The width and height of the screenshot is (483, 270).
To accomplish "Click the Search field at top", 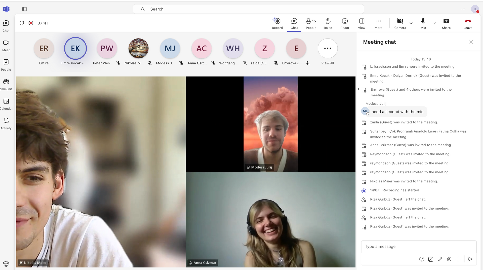I will point(248,9).
